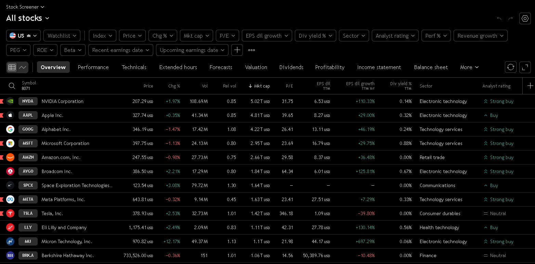Add a new filter with plus button
The width and height of the screenshot is (535, 264).
click(237, 50)
